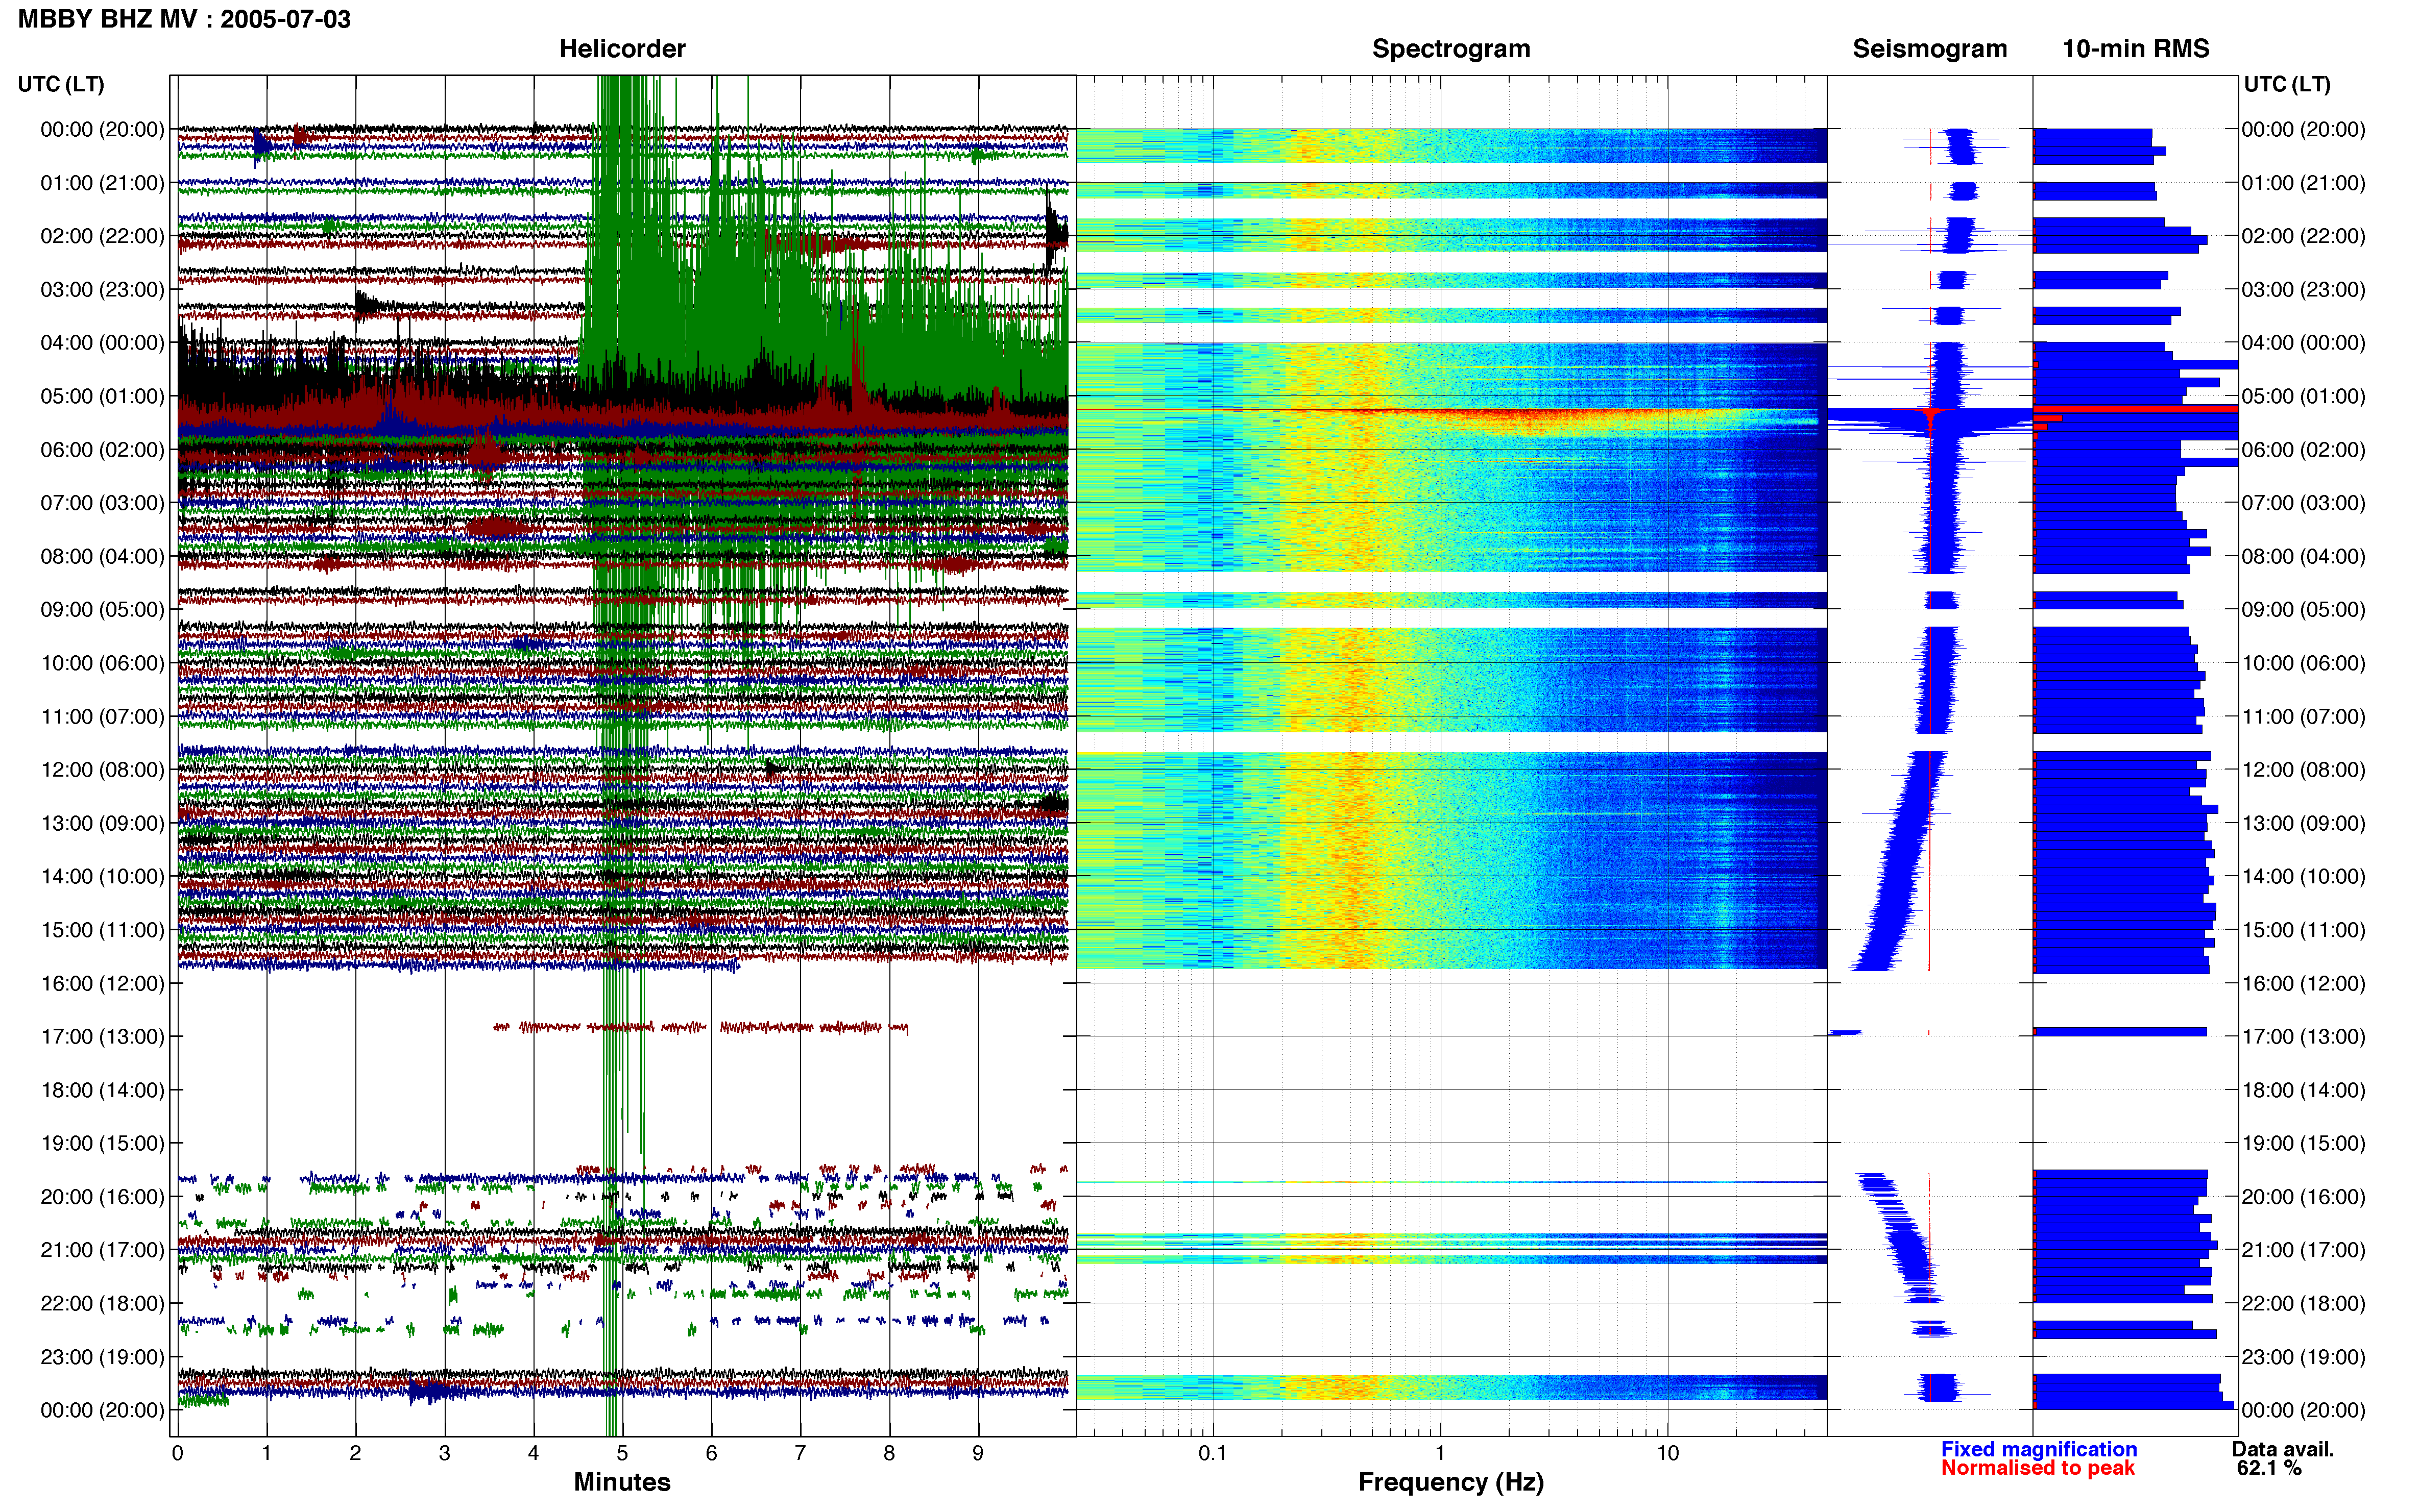Click the "0" tick on the Minutes axis
The height and width of the screenshot is (1512, 2420).
[x=178, y=1453]
